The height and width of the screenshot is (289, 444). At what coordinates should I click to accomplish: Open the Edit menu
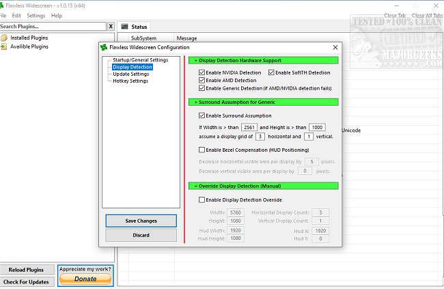tap(16, 16)
